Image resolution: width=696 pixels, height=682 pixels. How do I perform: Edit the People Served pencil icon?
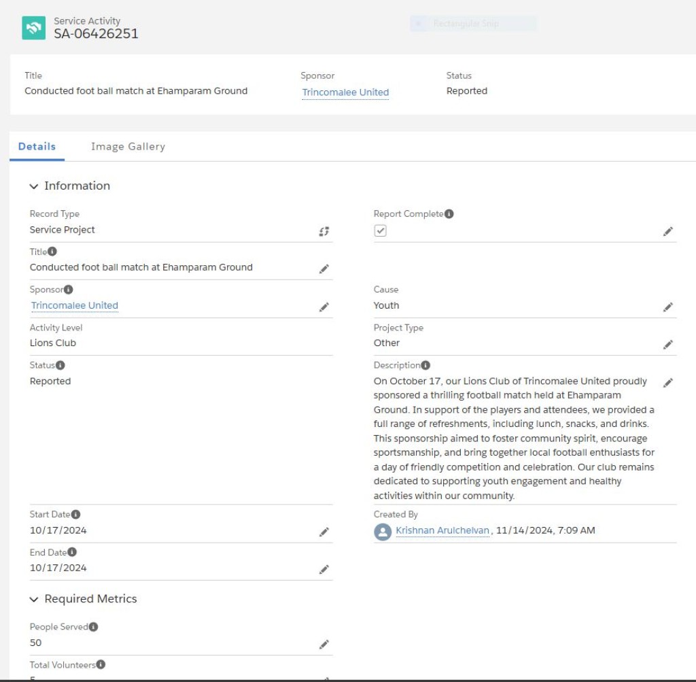pyautogui.click(x=324, y=644)
